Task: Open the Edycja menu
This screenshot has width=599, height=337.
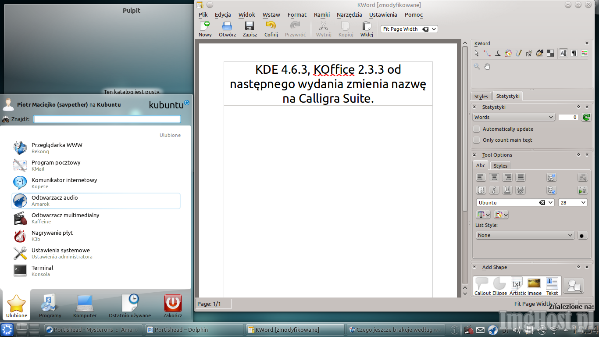Action: click(x=223, y=14)
